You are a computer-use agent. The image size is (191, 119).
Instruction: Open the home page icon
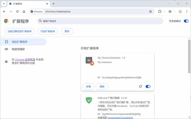coord(24,11)
